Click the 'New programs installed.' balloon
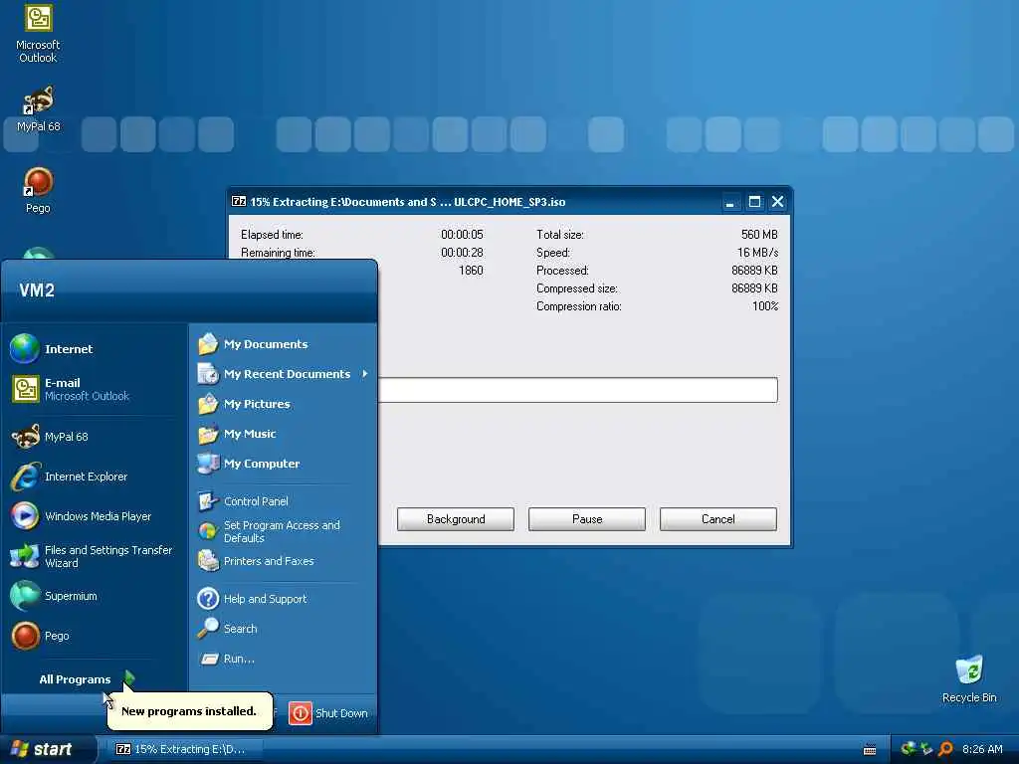Image resolution: width=1019 pixels, height=764 pixels. (x=189, y=710)
